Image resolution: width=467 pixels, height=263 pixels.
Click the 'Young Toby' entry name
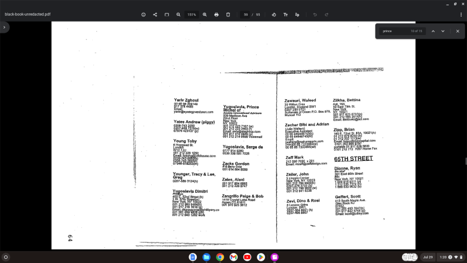pyautogui.click(x=185, y=141)
